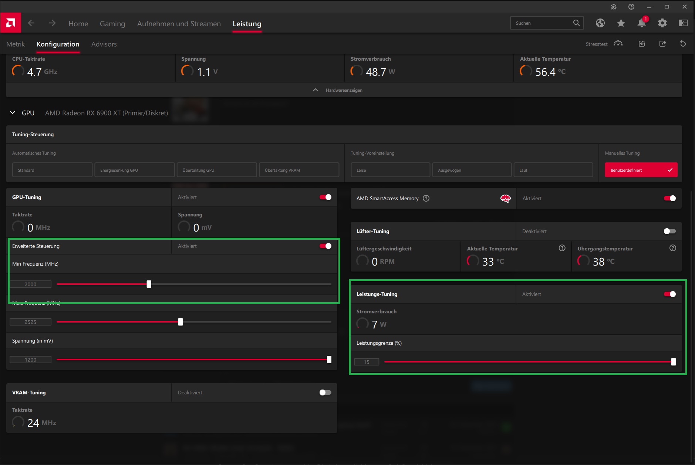The image size is (695, 465).
Task: Click the reset undo icon
Action: [x=683, y=44]
